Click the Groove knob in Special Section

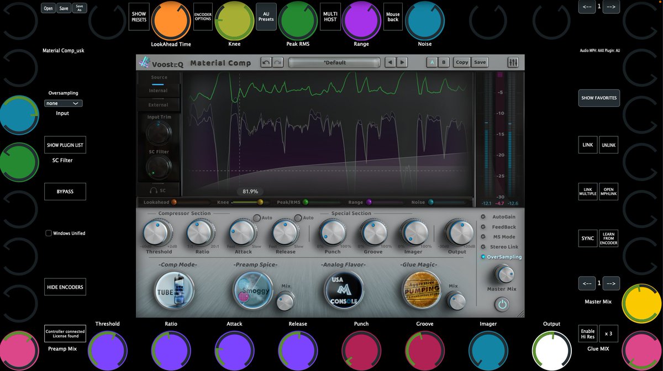[x=373, y=232]
